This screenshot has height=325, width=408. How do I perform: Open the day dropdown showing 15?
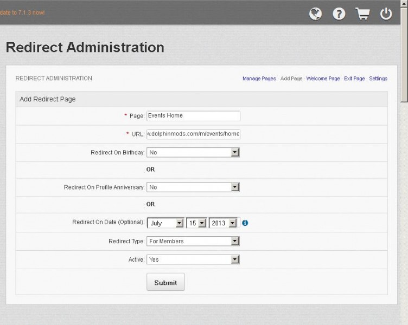(x=196, y=223)
